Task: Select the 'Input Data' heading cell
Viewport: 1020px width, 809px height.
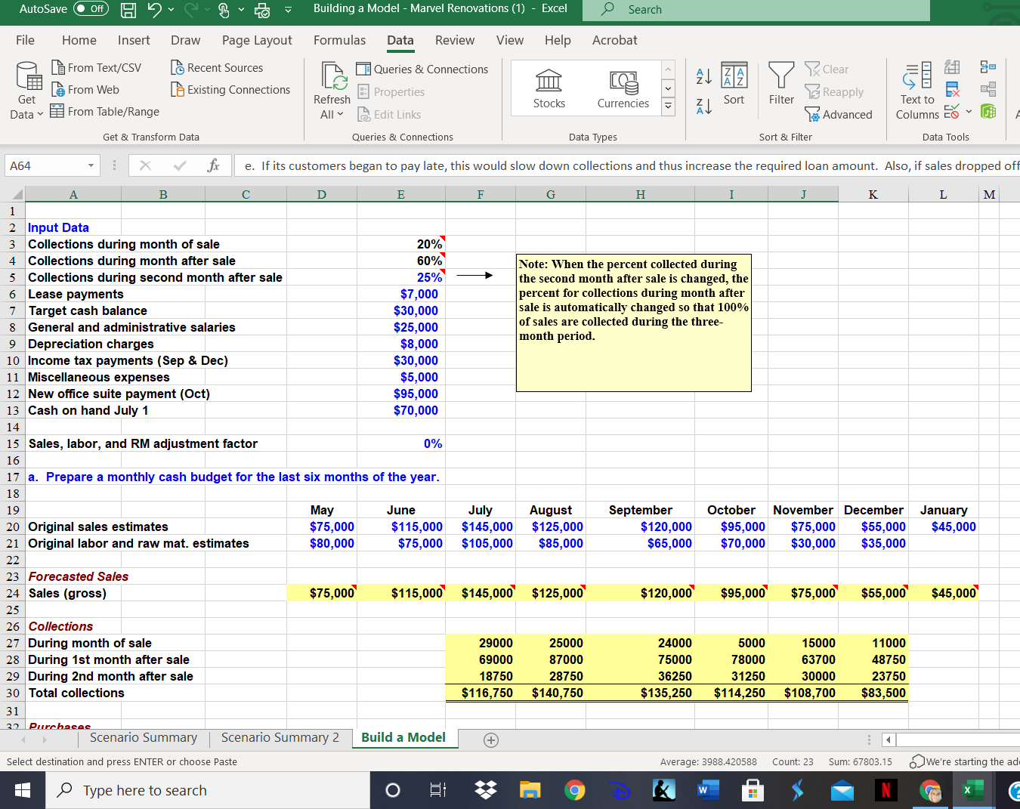Action: click(x=73, y=227)
